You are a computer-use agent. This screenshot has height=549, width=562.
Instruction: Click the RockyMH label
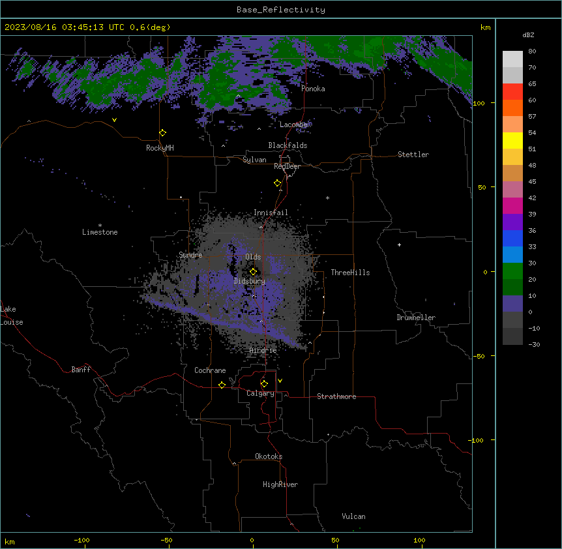(x=160, y=148)
